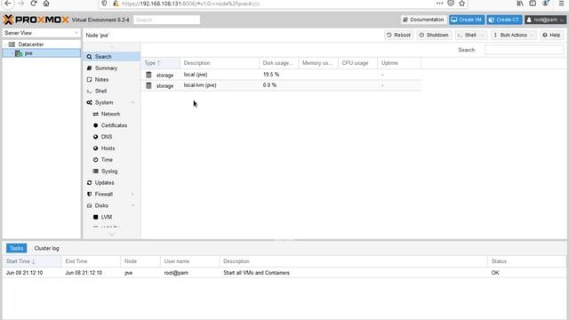Sort by Description column header
This screenshot has width=569, height=320.
(220, 63)
